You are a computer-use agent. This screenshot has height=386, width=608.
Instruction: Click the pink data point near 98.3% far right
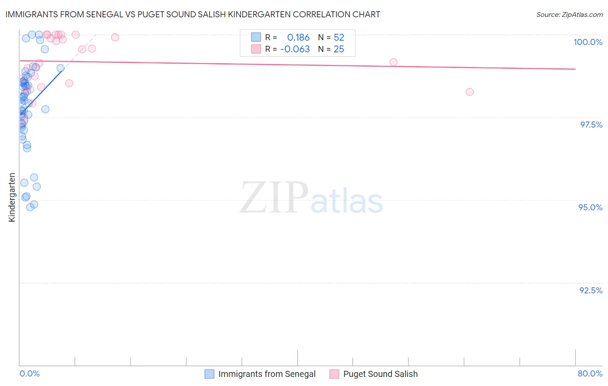(x=470, y=92)
